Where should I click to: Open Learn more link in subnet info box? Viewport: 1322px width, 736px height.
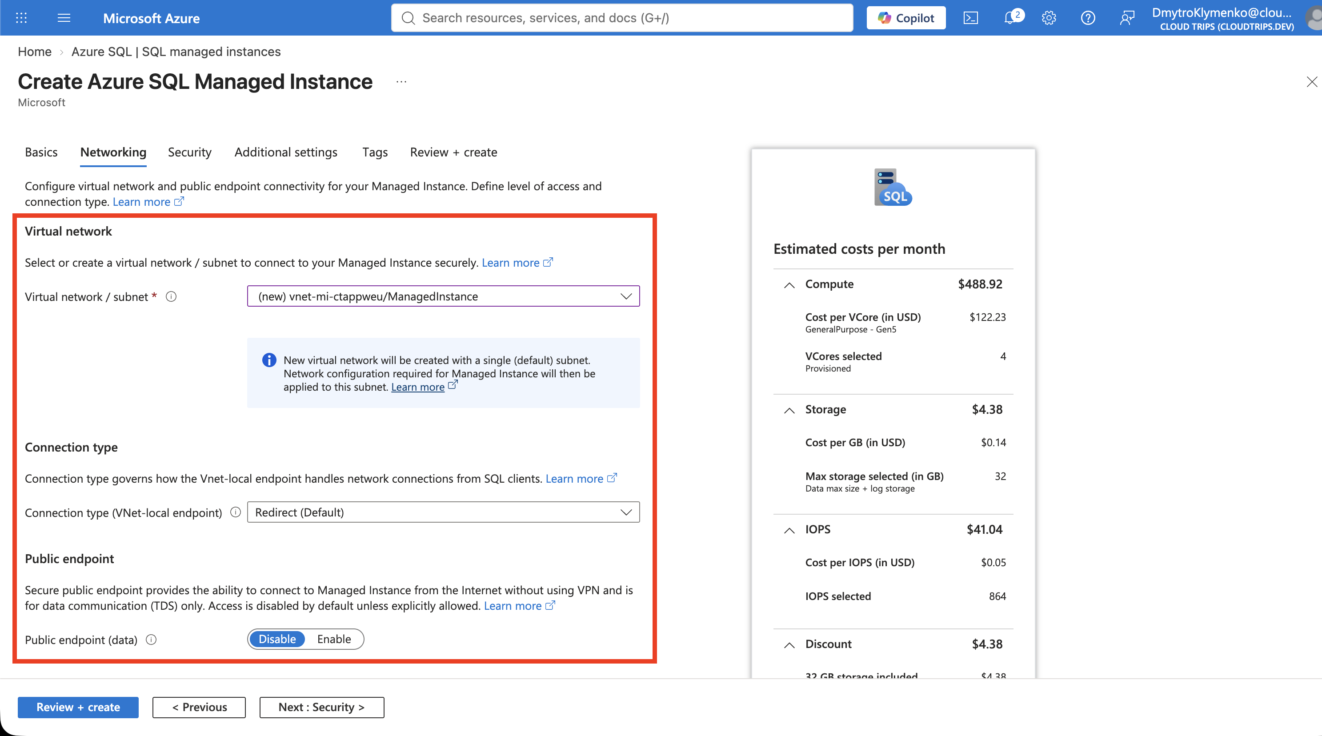pyautogui.click(x=418, y=387)
